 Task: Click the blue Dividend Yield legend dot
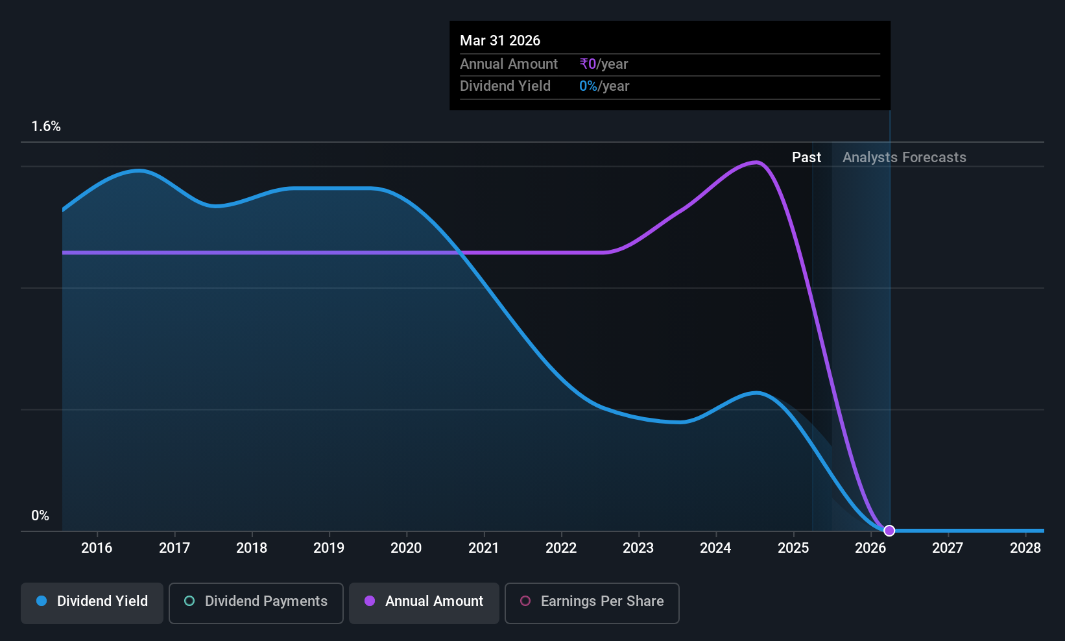[x=42, y=601]
